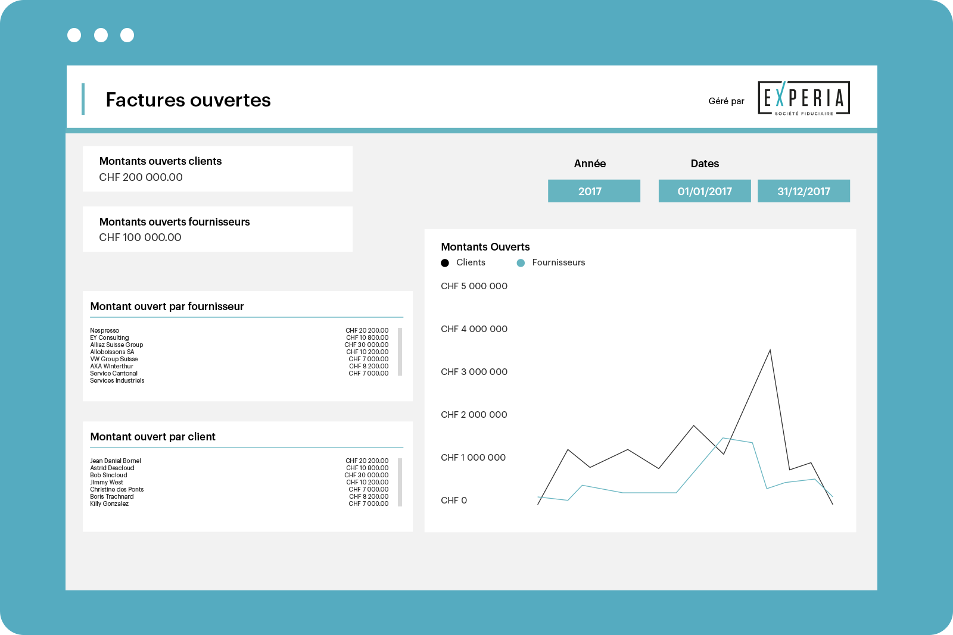Click the third white window dot
The width and height of the screenshot is (953, 635).
pos(127,35)
